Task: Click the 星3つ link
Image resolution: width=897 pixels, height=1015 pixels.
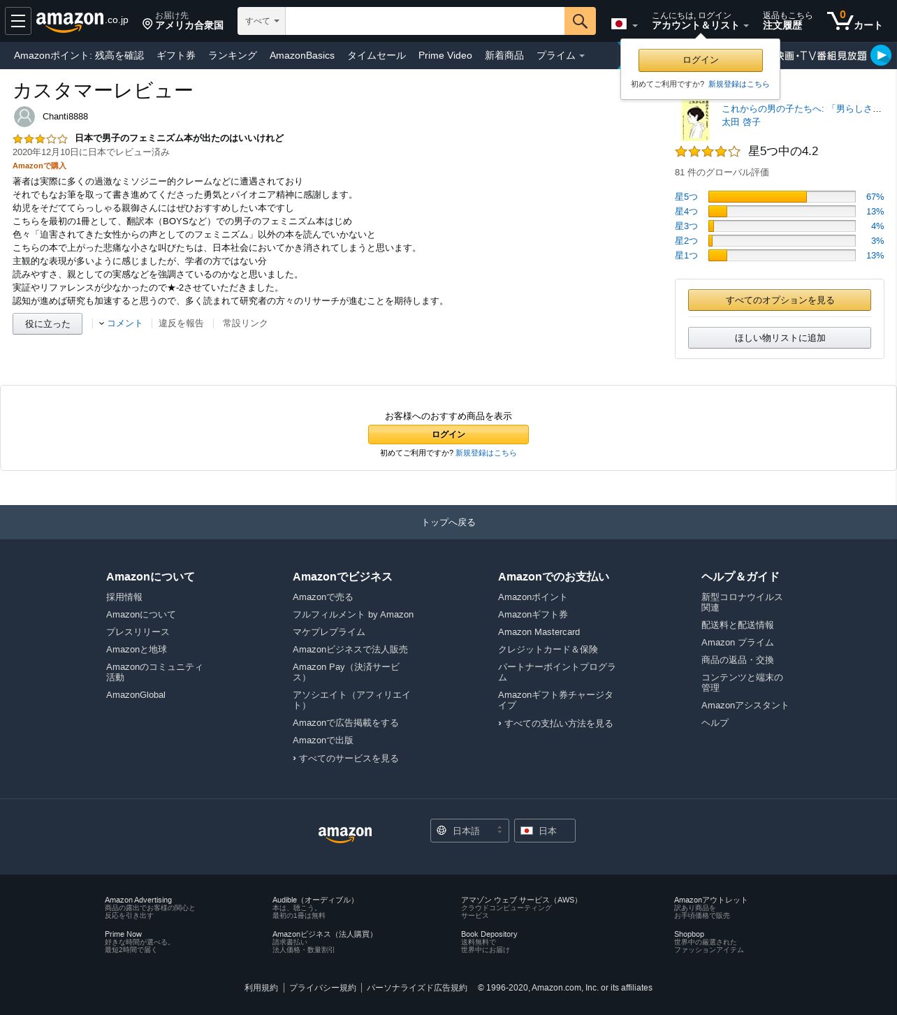Action: [x=686, y=226]
